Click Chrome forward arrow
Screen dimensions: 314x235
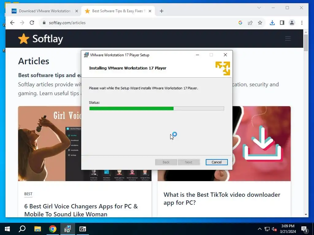(x=22, y=23)
